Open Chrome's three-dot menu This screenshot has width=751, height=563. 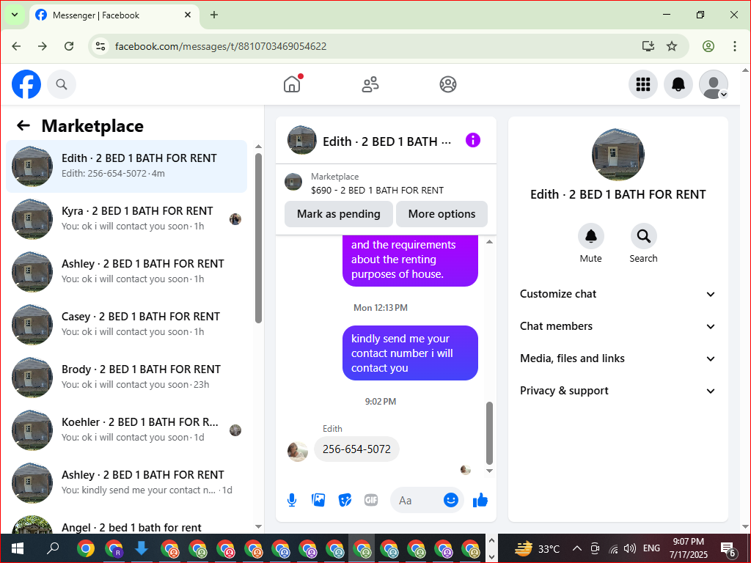[734, 46]
